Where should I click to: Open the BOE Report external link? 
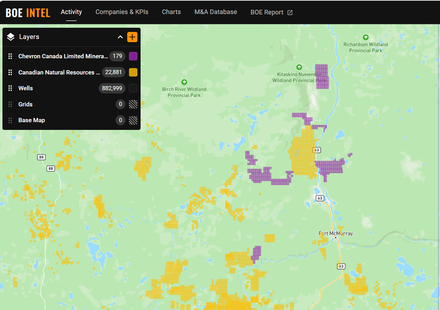[x=271, y=12]
